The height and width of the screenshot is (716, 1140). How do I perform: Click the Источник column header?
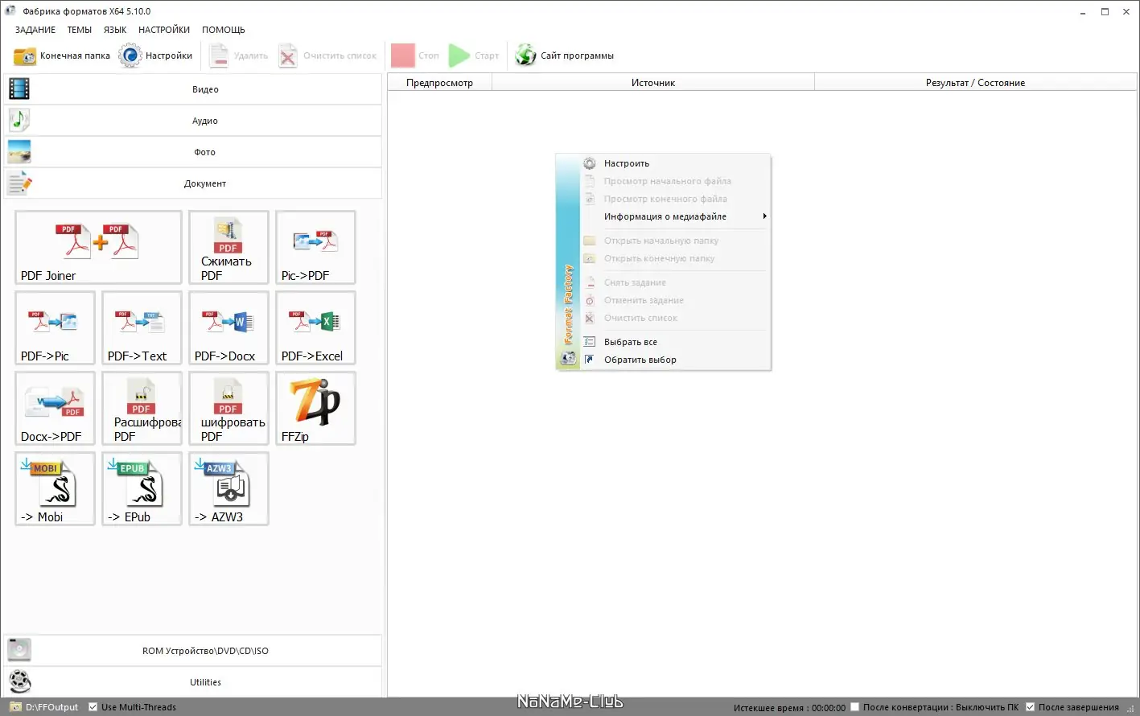point(653,83)
